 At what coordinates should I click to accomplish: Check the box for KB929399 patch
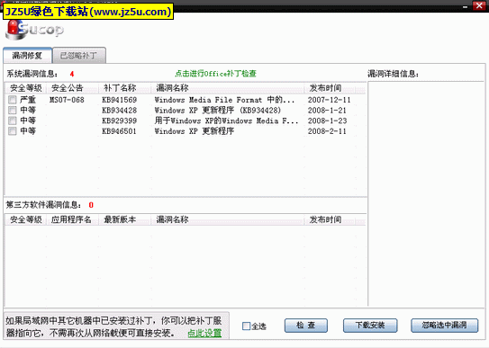(x=13, y=120)
